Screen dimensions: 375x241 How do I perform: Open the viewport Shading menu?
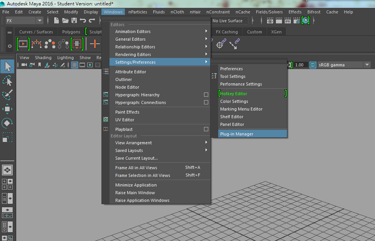pos(43,58)
